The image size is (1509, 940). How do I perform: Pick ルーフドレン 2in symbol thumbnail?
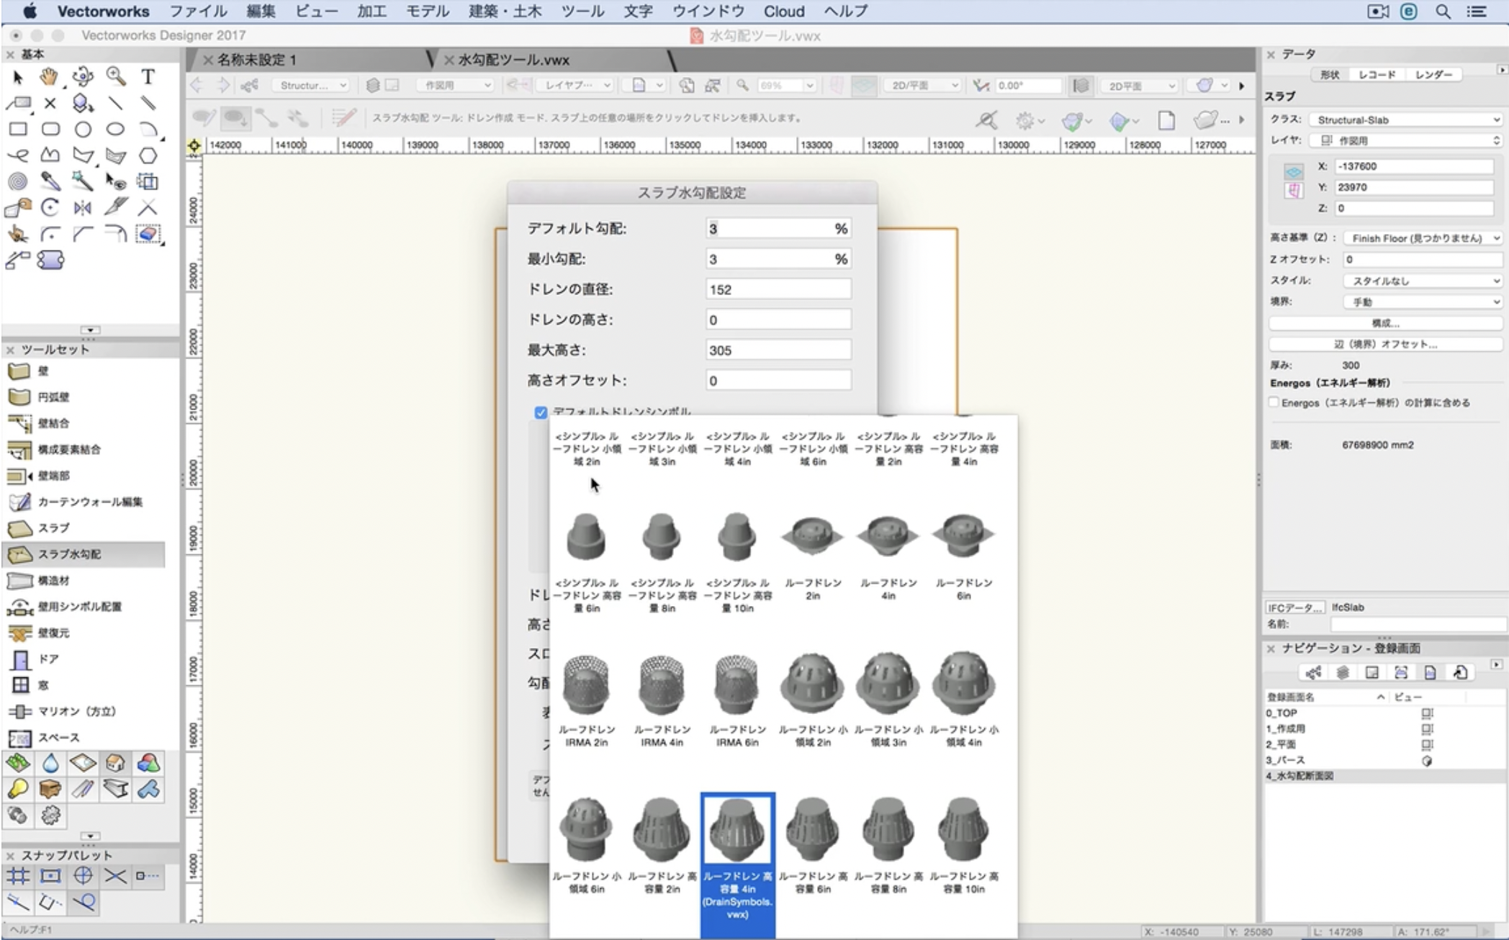[x=813, y=536]
